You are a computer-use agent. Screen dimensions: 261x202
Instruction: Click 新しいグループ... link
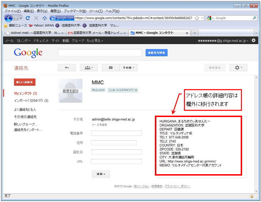coord(26,124)
